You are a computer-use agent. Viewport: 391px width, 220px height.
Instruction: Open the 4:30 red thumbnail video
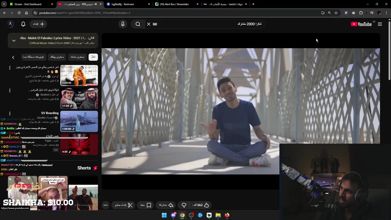pos(79,144)
